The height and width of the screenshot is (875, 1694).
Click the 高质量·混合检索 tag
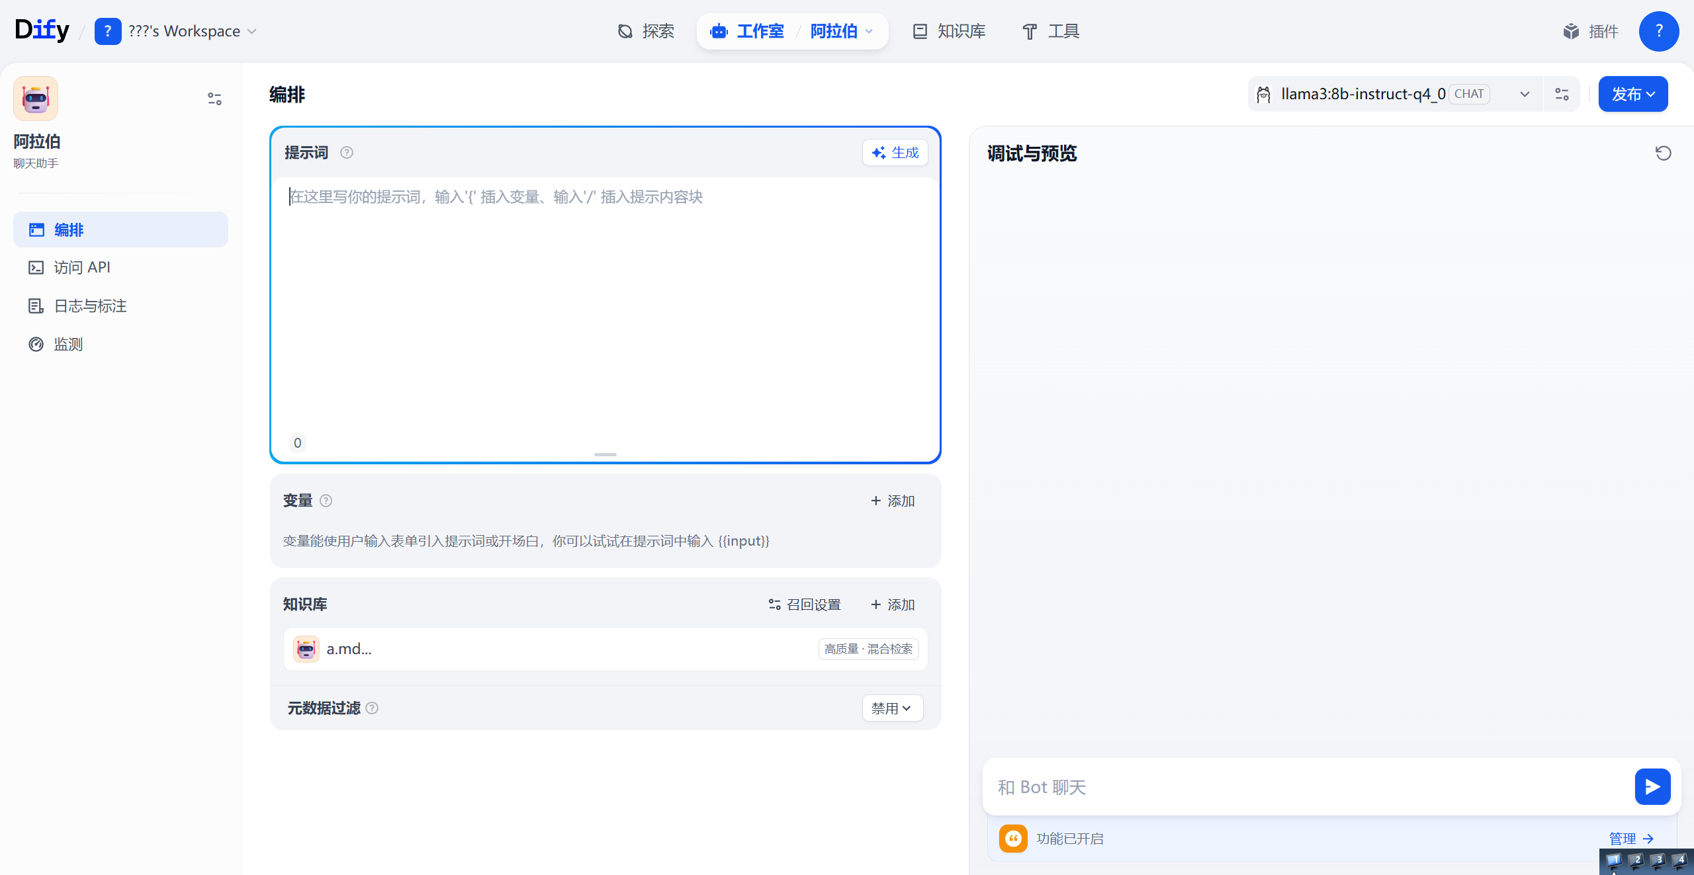click(x=869, y=649)
